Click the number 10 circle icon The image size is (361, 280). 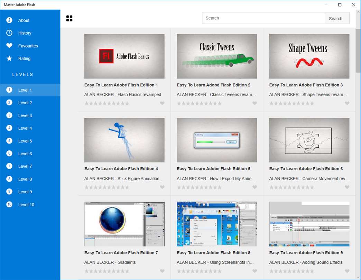pyautogui.click(x=9, y=204)
